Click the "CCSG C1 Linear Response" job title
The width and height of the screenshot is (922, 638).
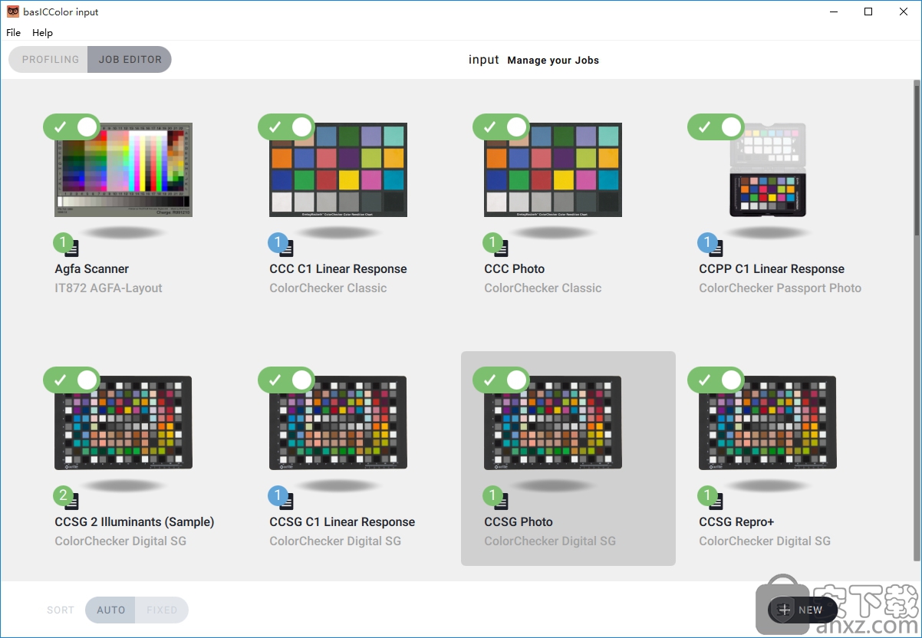point(342,522)
